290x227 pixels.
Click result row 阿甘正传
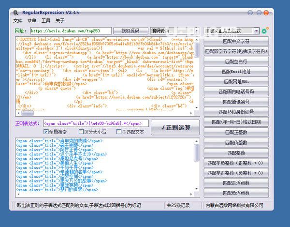click(55, 150)
